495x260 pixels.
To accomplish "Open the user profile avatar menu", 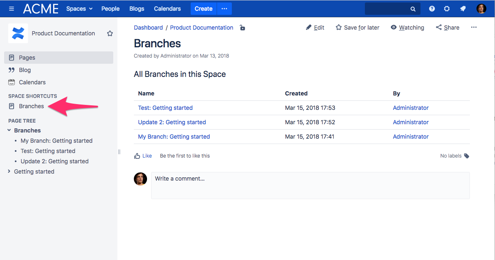I will click(481, 9).
